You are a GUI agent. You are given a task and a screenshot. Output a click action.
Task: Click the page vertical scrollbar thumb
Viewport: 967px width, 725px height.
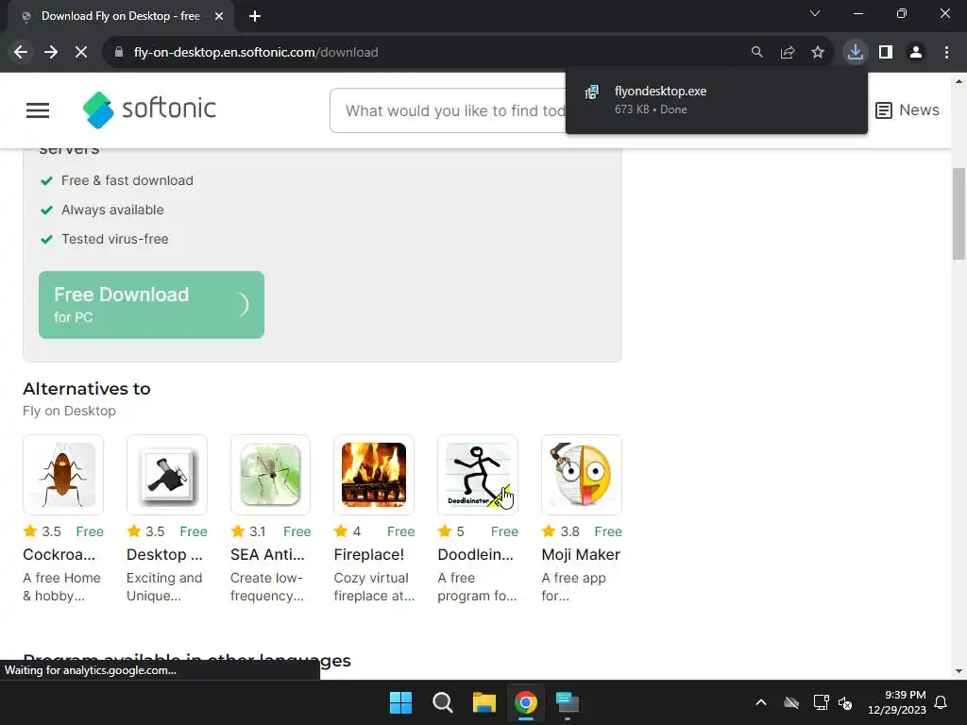click(x=959, y=213)
